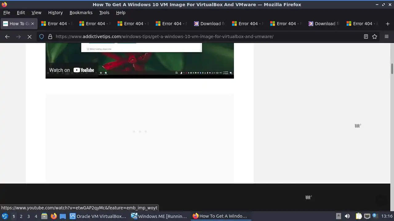Screen dimensions: 394x221
Task: Switch to Oracle VM VirtualBox window
Action: click(x=98, y=216)
